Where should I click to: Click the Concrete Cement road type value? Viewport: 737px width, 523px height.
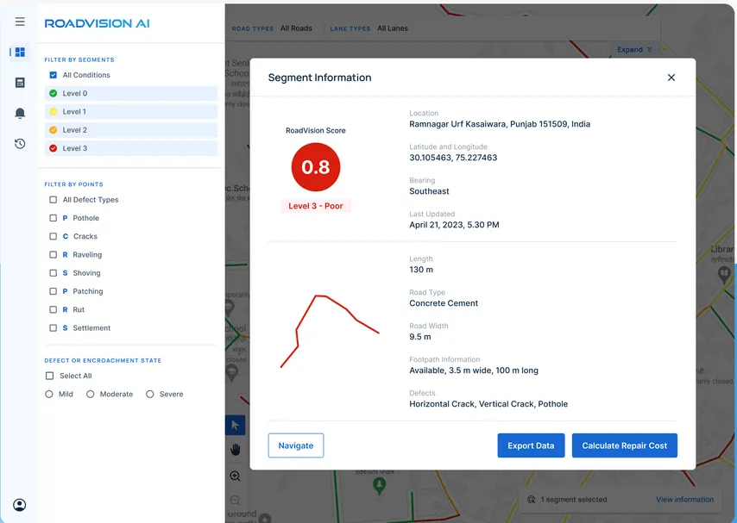444,303
